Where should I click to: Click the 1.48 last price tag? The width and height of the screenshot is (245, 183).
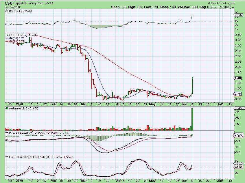point(238,78)
